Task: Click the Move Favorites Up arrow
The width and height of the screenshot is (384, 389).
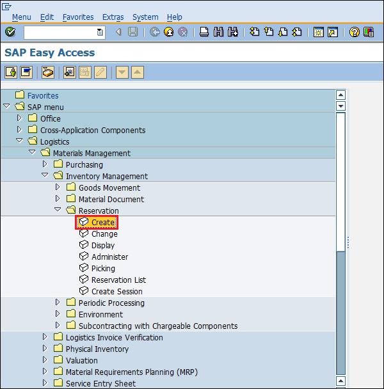Action: pyautogui.click(x=138, y=72)
